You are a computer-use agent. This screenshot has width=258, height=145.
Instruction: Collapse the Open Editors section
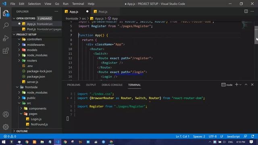[14, 19]
